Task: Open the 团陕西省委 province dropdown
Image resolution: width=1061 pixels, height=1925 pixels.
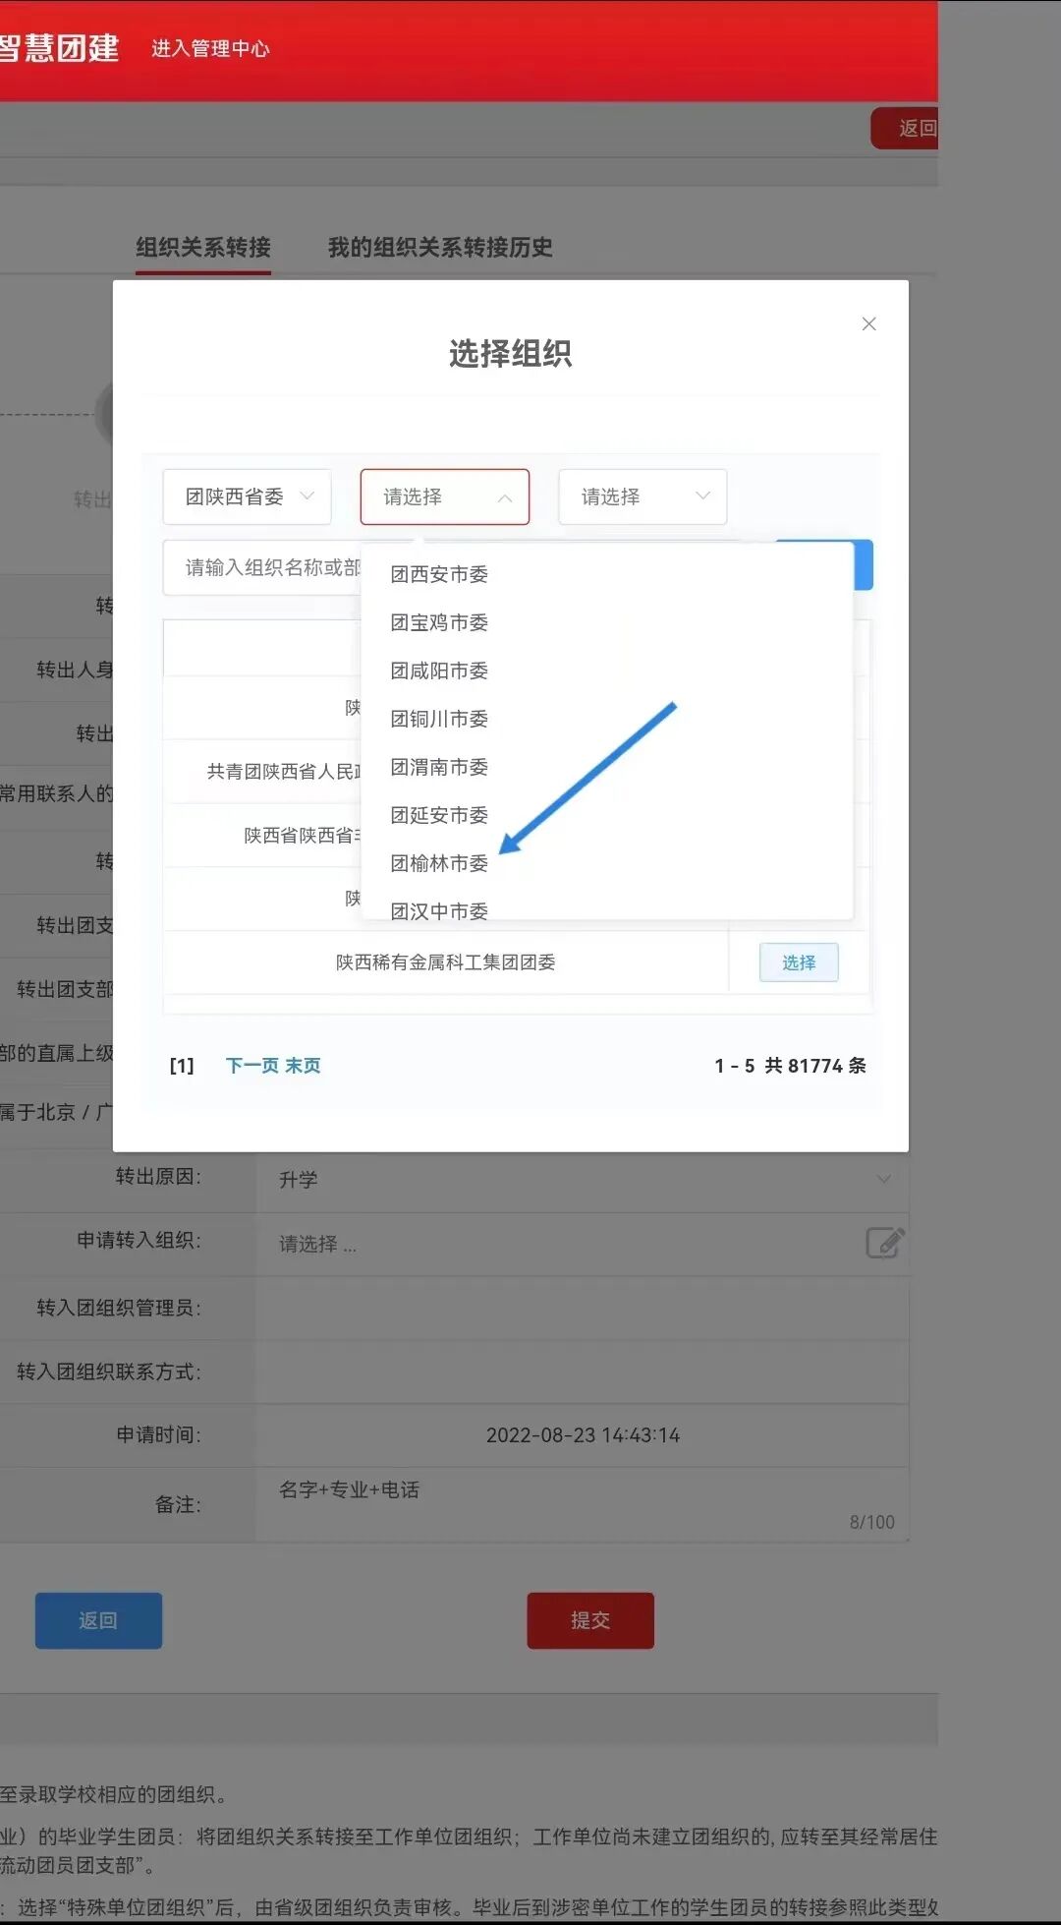Action: 247,496
